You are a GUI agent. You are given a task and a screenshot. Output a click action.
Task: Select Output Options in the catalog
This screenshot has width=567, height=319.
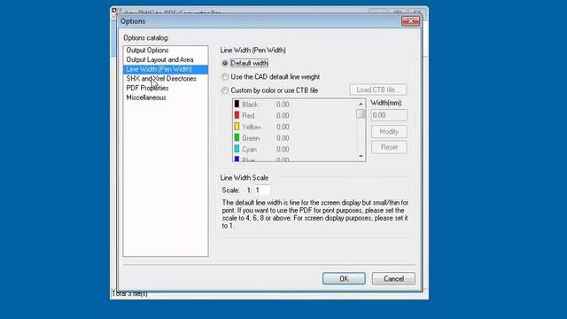[147, 51]
